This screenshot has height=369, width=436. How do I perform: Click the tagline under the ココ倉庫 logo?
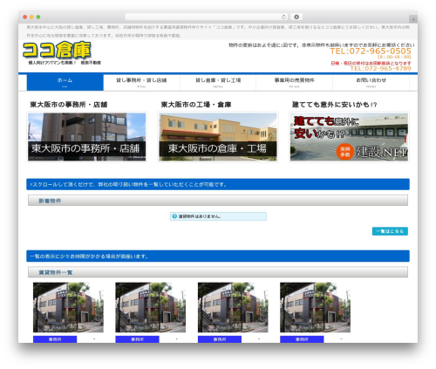pos(65,63)
